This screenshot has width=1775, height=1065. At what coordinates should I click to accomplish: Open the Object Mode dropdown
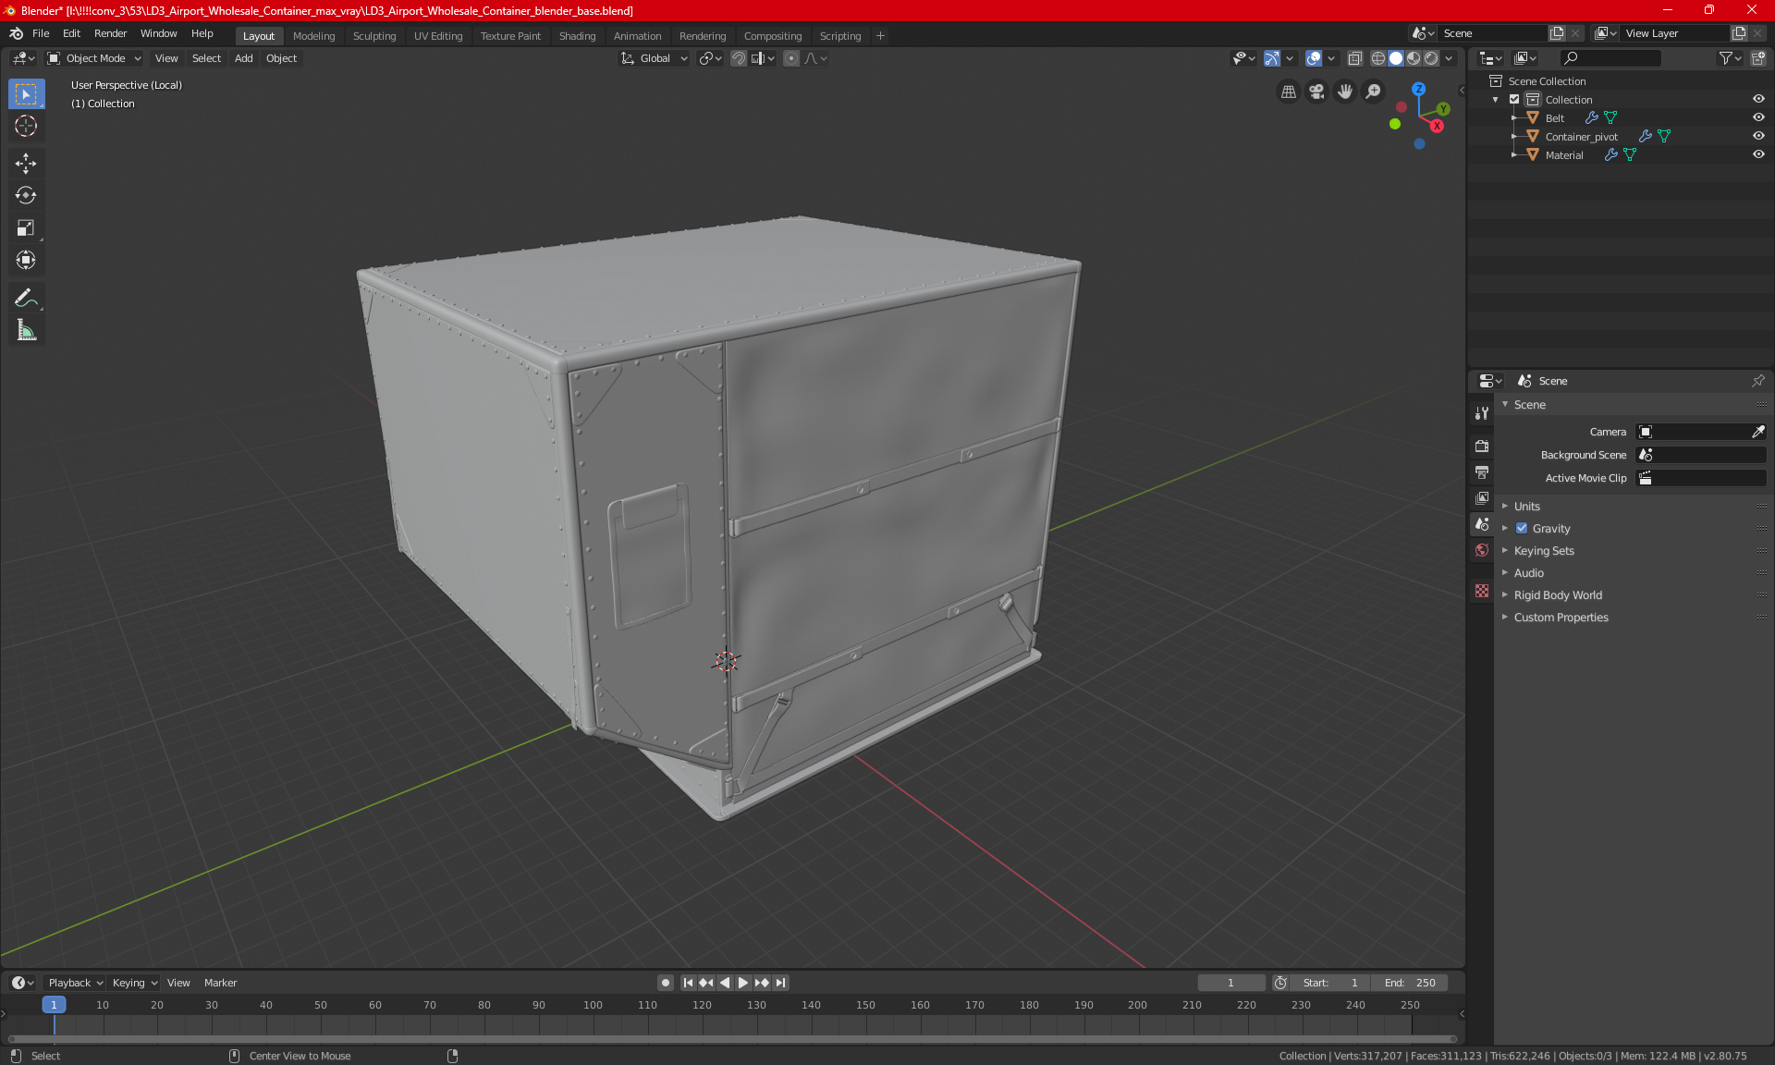(94, 58)
